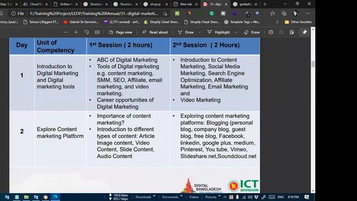Open the browser profile avatar
The height and width of the screenshot is (201, 357).
tap(296, 13)
